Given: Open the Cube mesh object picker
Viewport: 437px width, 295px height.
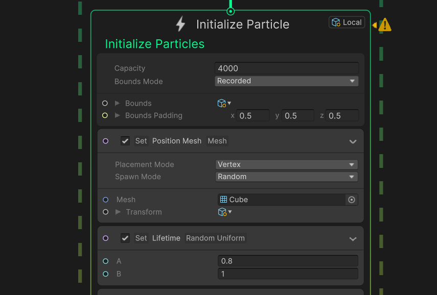Looking at the screenshot, I should [352, 200].
